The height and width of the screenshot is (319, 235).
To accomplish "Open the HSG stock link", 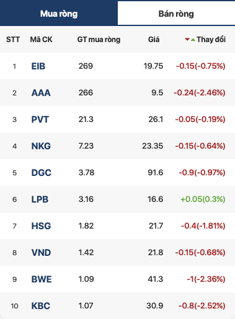I will click(x=41, y=226).
